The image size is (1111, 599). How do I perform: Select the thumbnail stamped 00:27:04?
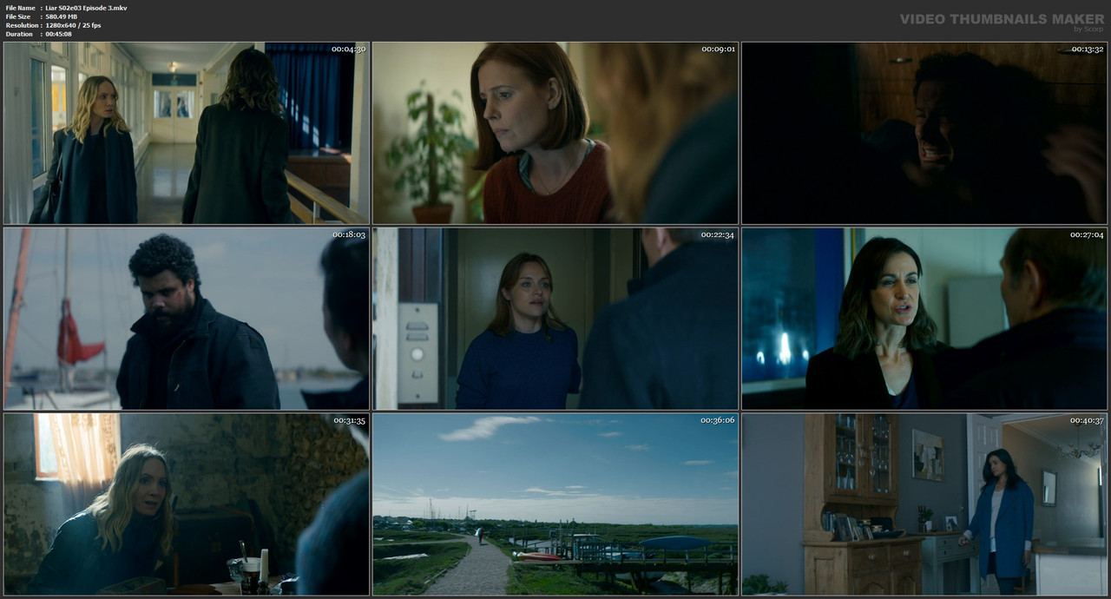pos(924,319)
